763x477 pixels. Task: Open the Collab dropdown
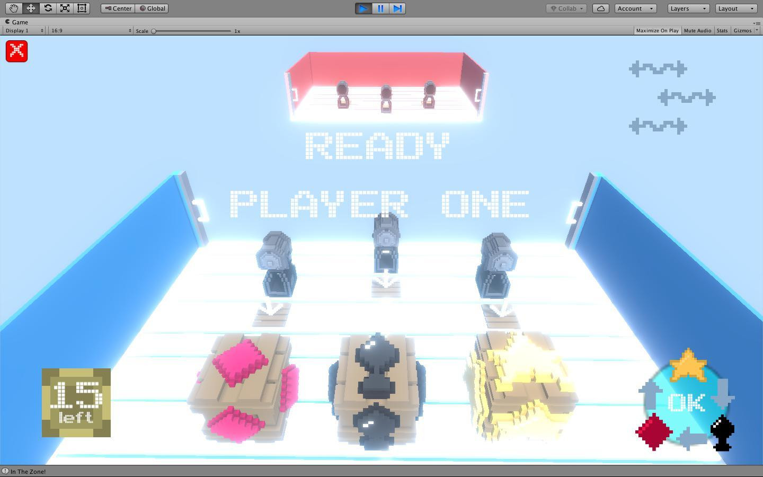click(x=566, y=8)
